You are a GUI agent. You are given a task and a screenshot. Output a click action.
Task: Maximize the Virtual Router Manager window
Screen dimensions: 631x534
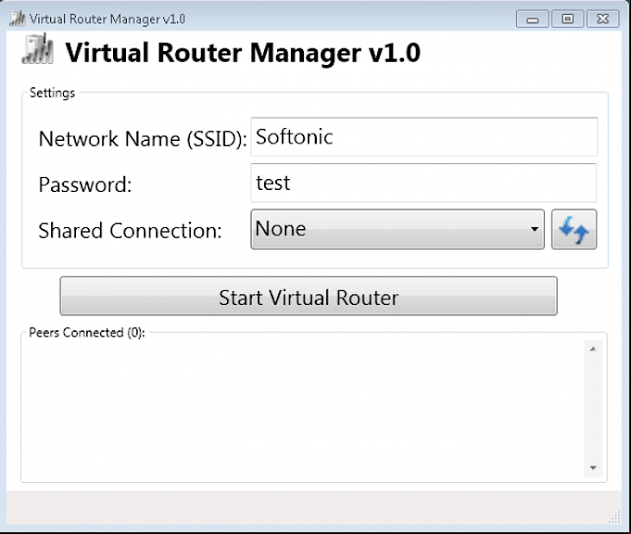pyautogui.click(x=567, y=19)
